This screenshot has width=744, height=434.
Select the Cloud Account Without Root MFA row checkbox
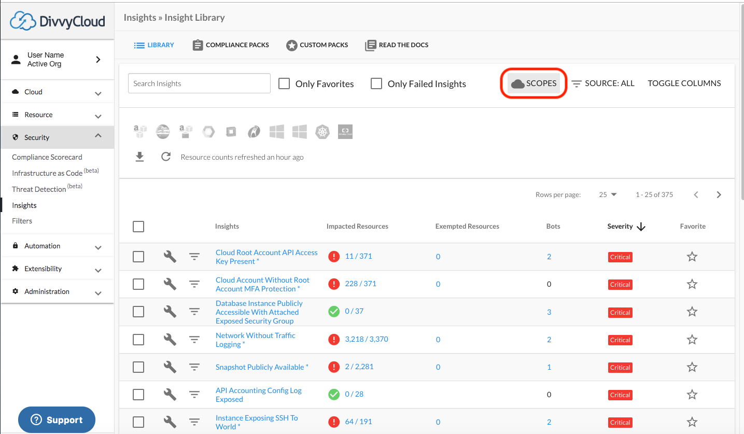138,284
